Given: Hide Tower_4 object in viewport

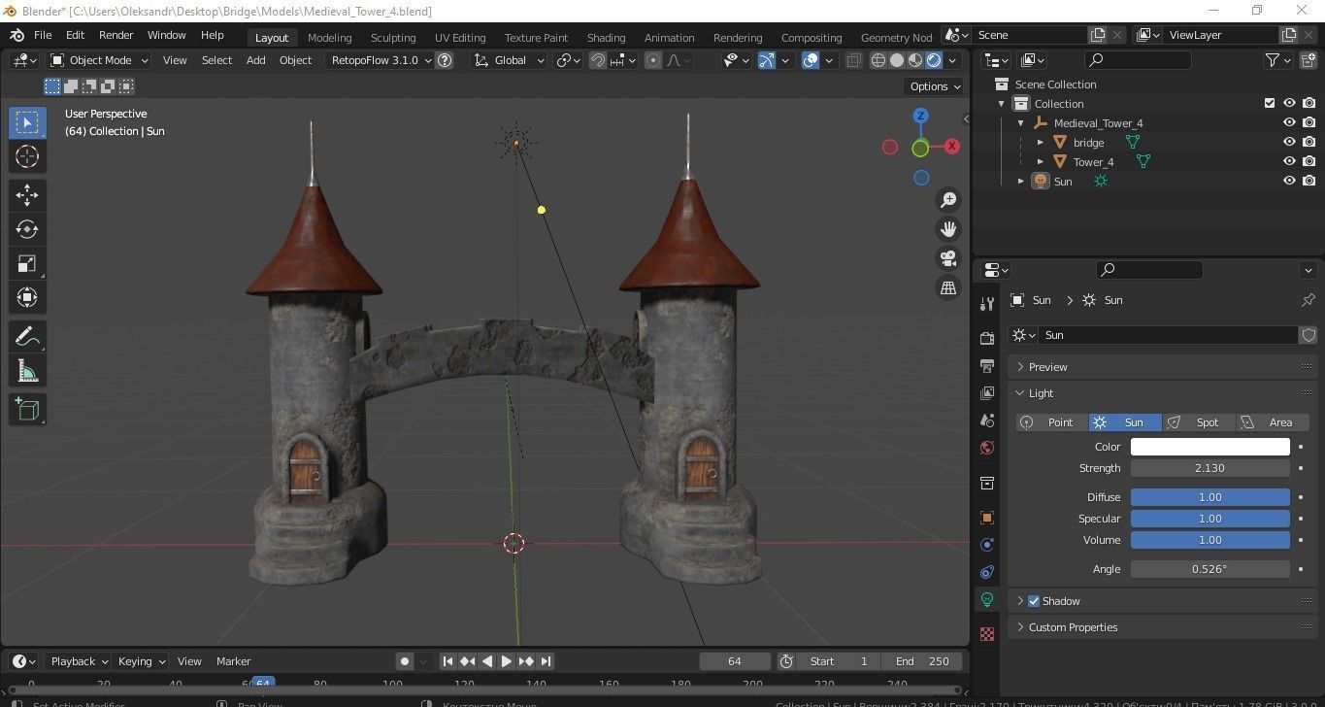Looking at the screenshot, I should coord(1289,161).
